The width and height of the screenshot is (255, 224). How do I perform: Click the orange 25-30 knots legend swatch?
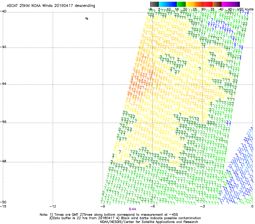(x=199, y=4)
